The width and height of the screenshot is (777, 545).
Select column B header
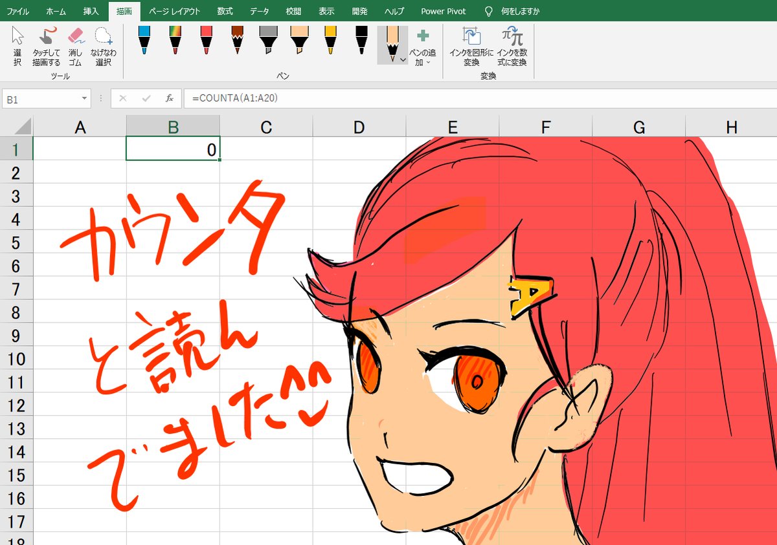[x=173, y=127]
